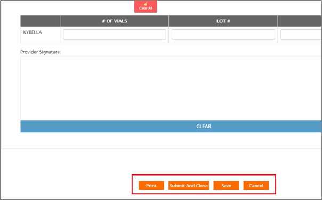This screenshot has width=322, height=200.
Task: Click the Print button
Action: point(151,186)
